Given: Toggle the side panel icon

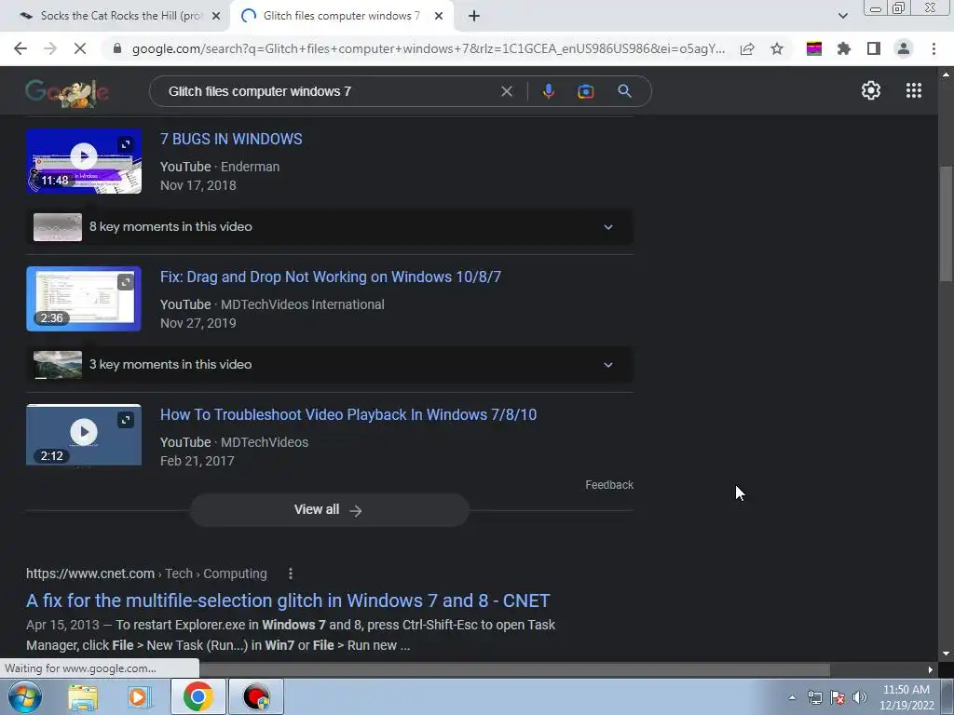Looking at the screenshot, I should coord(874,48).
